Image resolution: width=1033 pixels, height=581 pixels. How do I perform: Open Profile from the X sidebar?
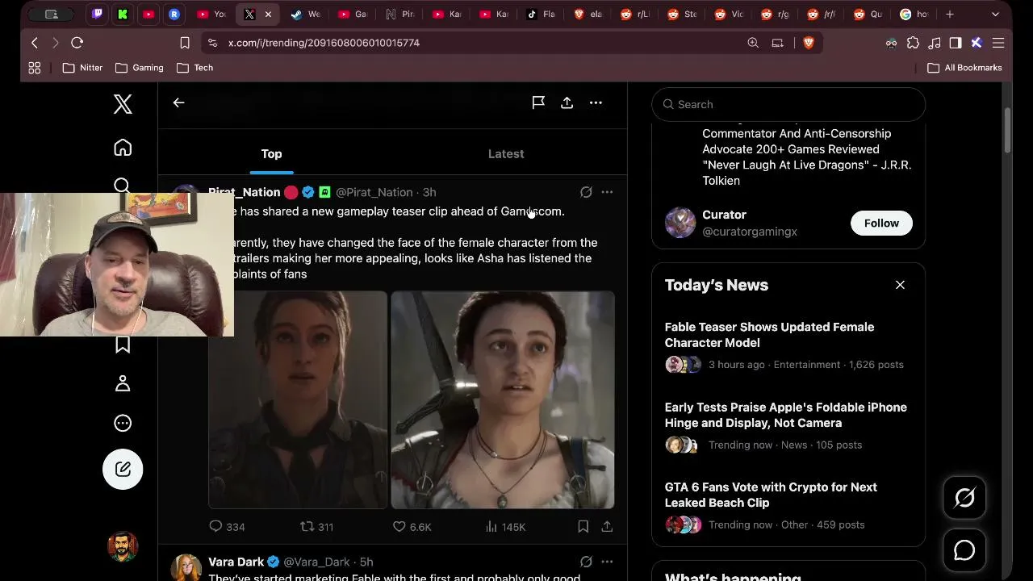123,383
